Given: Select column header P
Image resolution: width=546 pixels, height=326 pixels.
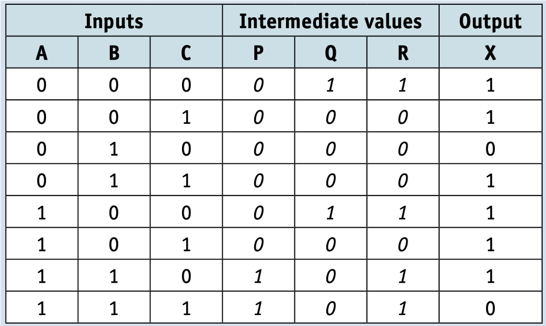Looking at the screenshot, I should (258, 52).
